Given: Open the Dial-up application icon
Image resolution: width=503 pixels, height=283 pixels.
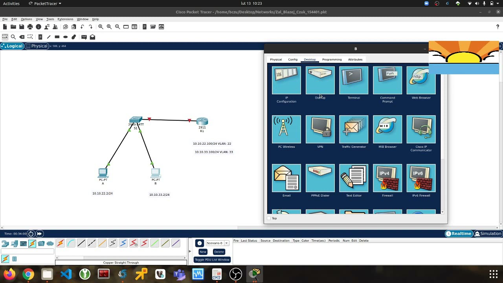Looking at the screenshot, I should click(320, 81).
